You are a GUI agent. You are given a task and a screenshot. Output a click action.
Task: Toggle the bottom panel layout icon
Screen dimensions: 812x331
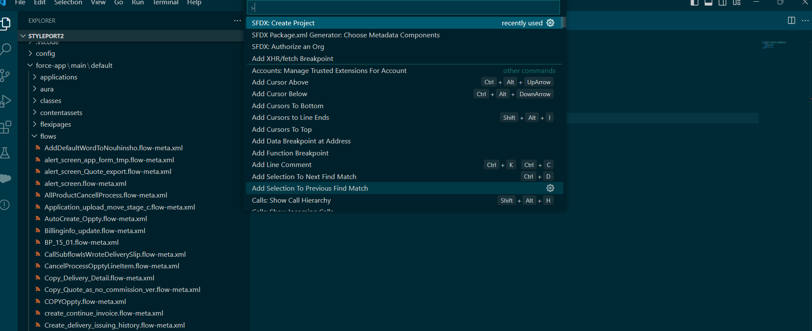coord(708,3)
